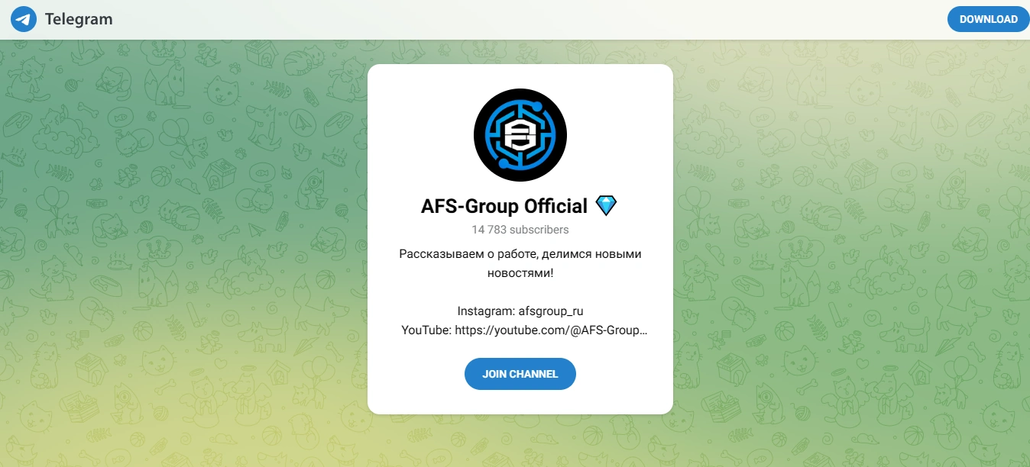Click blank card area below JOIN CHANNEL
Image resolution: width=1030 pixels, height=467 pixels.
(520, 402)
